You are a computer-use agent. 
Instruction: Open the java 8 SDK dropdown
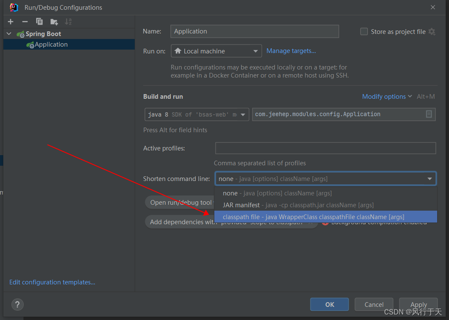[197, 114]
